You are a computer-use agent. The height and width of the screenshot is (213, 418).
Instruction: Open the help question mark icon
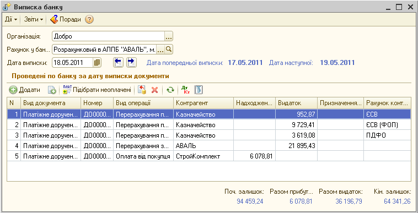click(x=89, y=19)
